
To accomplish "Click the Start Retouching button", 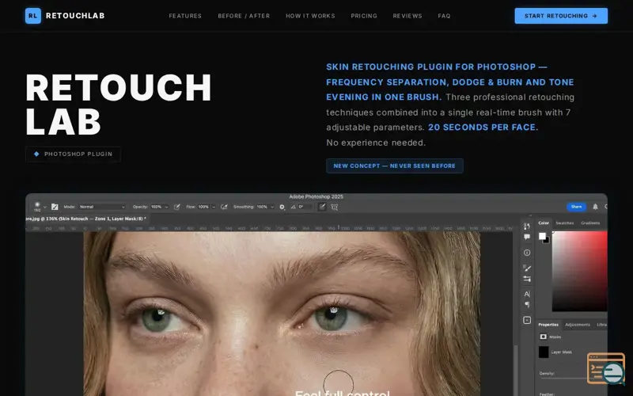I will coord(561,16).
